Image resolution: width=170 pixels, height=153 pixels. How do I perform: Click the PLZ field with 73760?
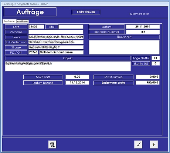click(x=33, y=52)
